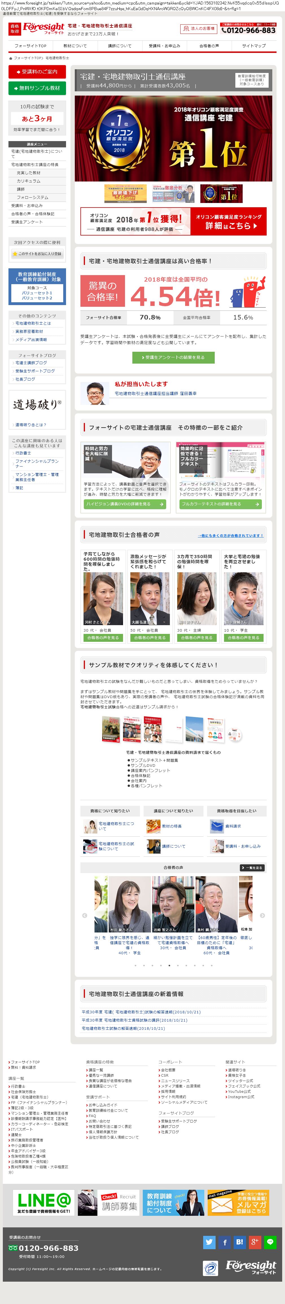Show next testimonial with right carousel arrow

coord(262,915)
